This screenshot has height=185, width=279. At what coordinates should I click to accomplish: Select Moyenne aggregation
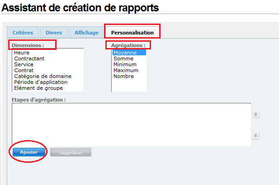129,53
